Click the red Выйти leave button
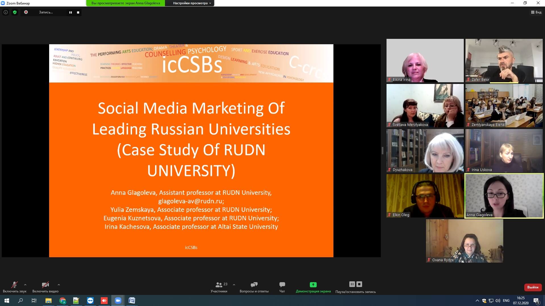545x306 pixels. tap(533, 287)
